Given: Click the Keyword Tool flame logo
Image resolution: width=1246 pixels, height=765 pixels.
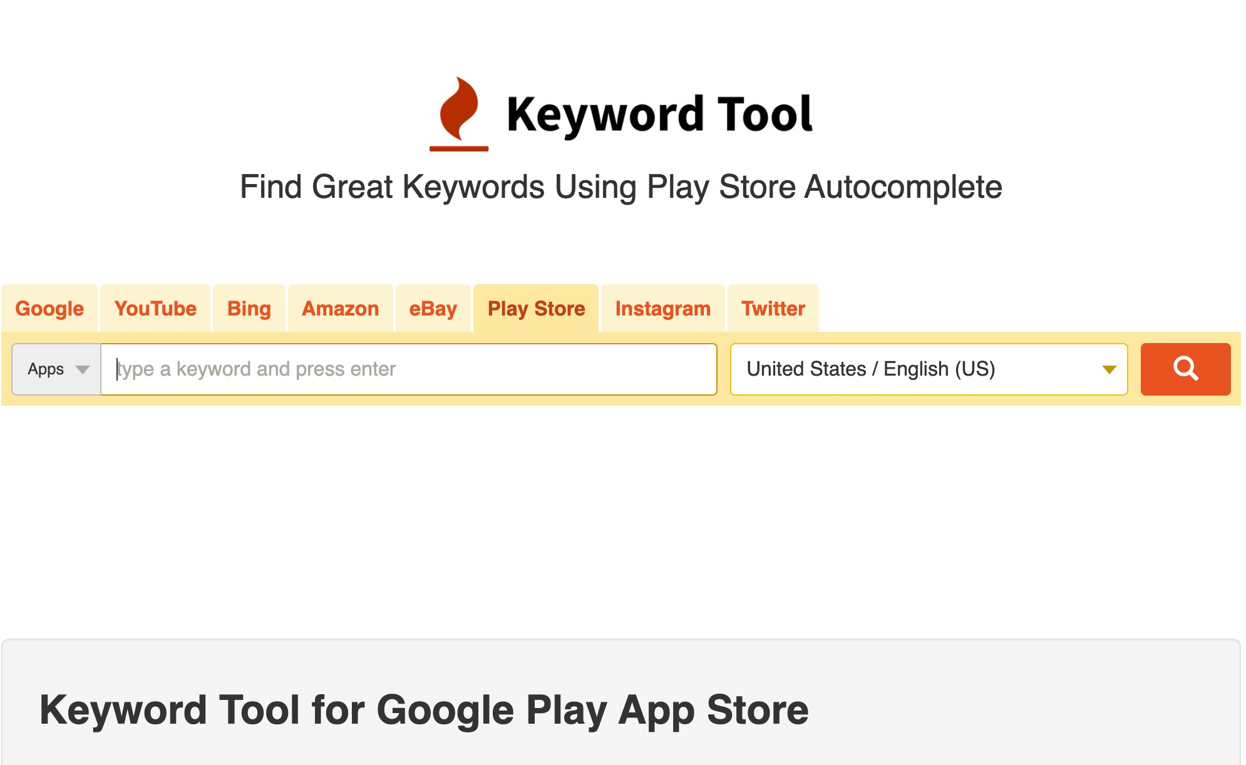Looking at the screenshot, I should (459, 114).
